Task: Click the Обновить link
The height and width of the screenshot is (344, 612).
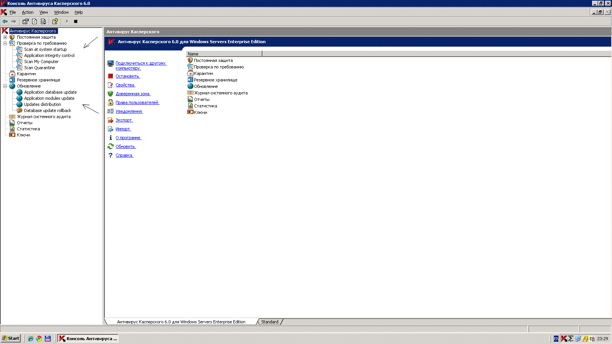Action: (x=126, y=146)
